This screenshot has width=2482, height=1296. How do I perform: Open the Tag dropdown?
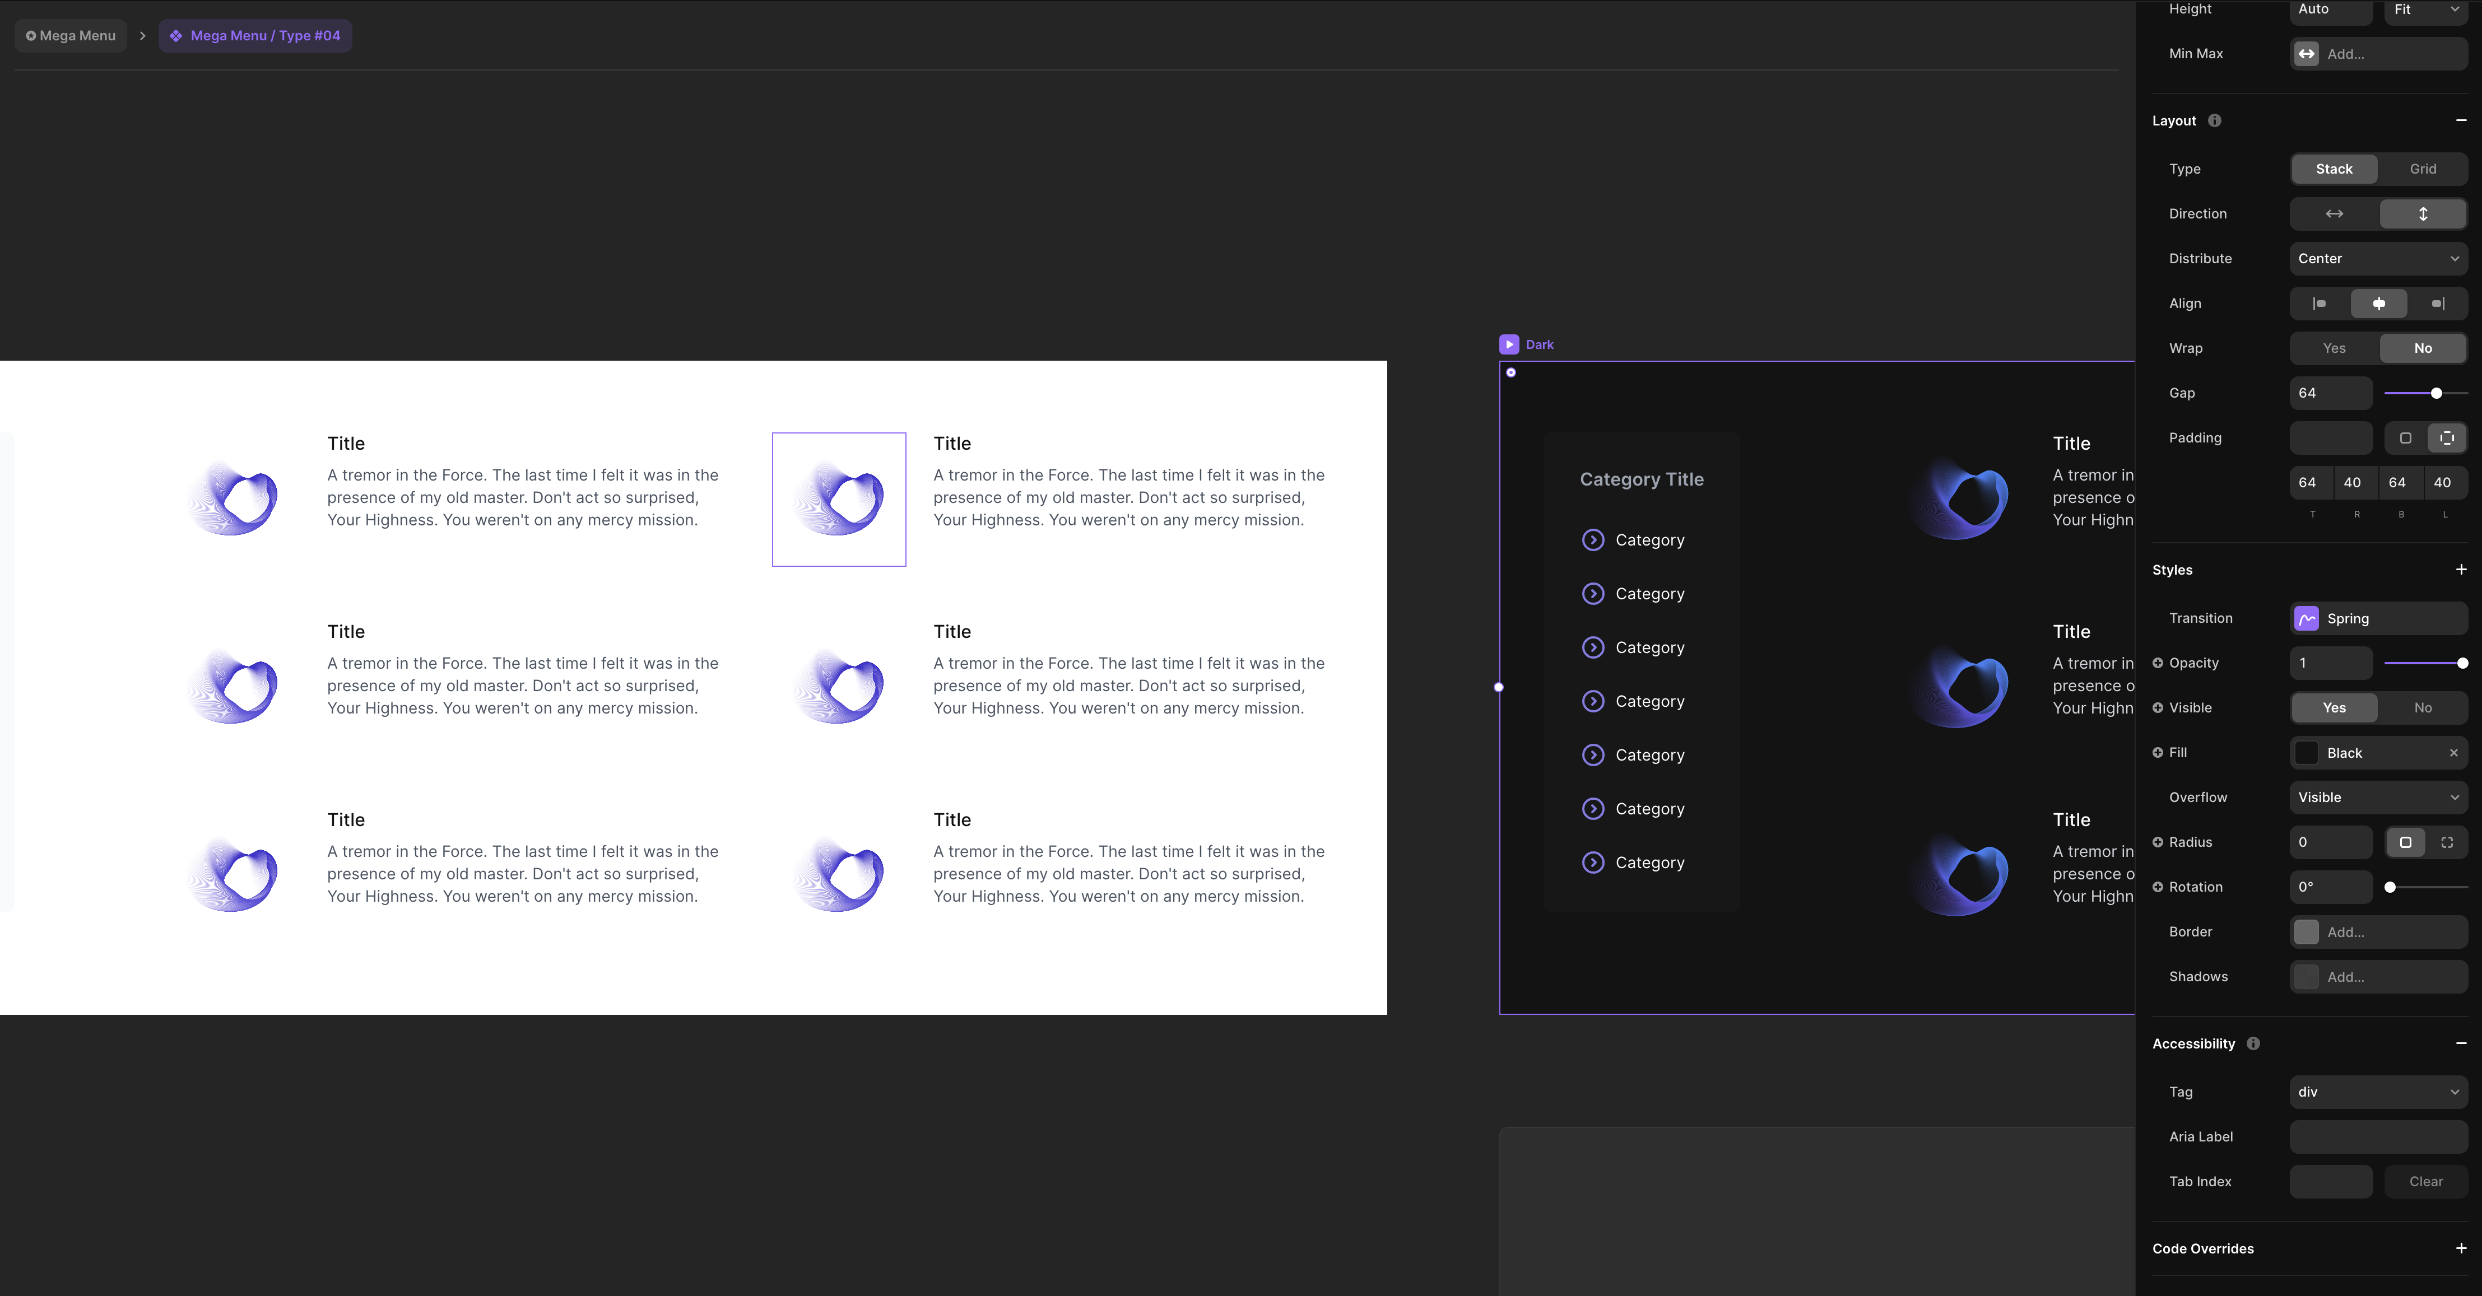coord(2378,1092)
